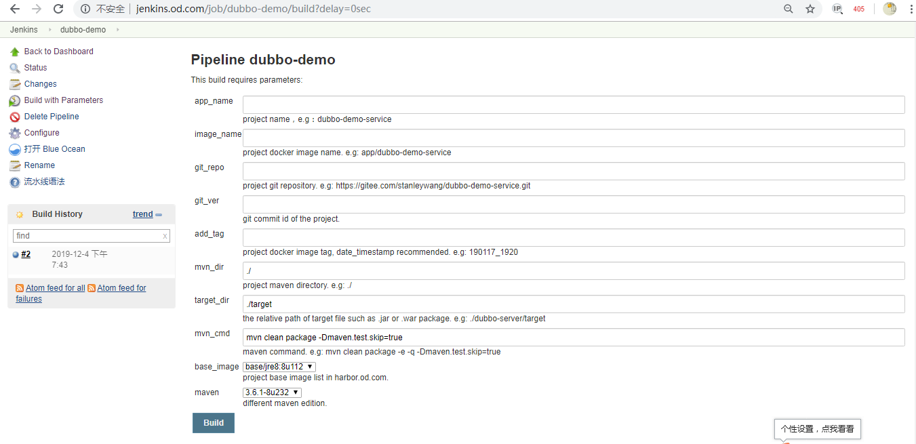The image size is (916, 444).
Task: Bookmark this page with the star icon
Action: click(x=810, y=9)
